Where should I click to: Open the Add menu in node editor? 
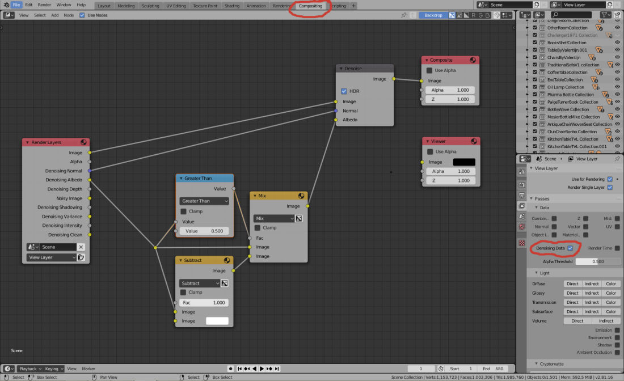(54, 15)
